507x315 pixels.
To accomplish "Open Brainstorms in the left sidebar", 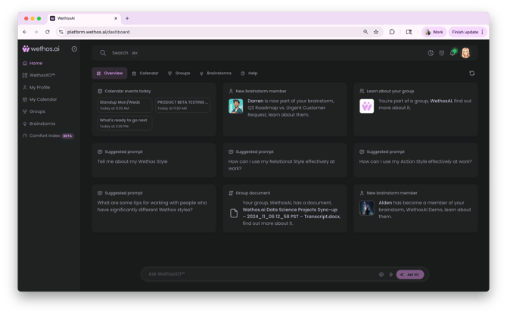I will click(x=39, y=123).
